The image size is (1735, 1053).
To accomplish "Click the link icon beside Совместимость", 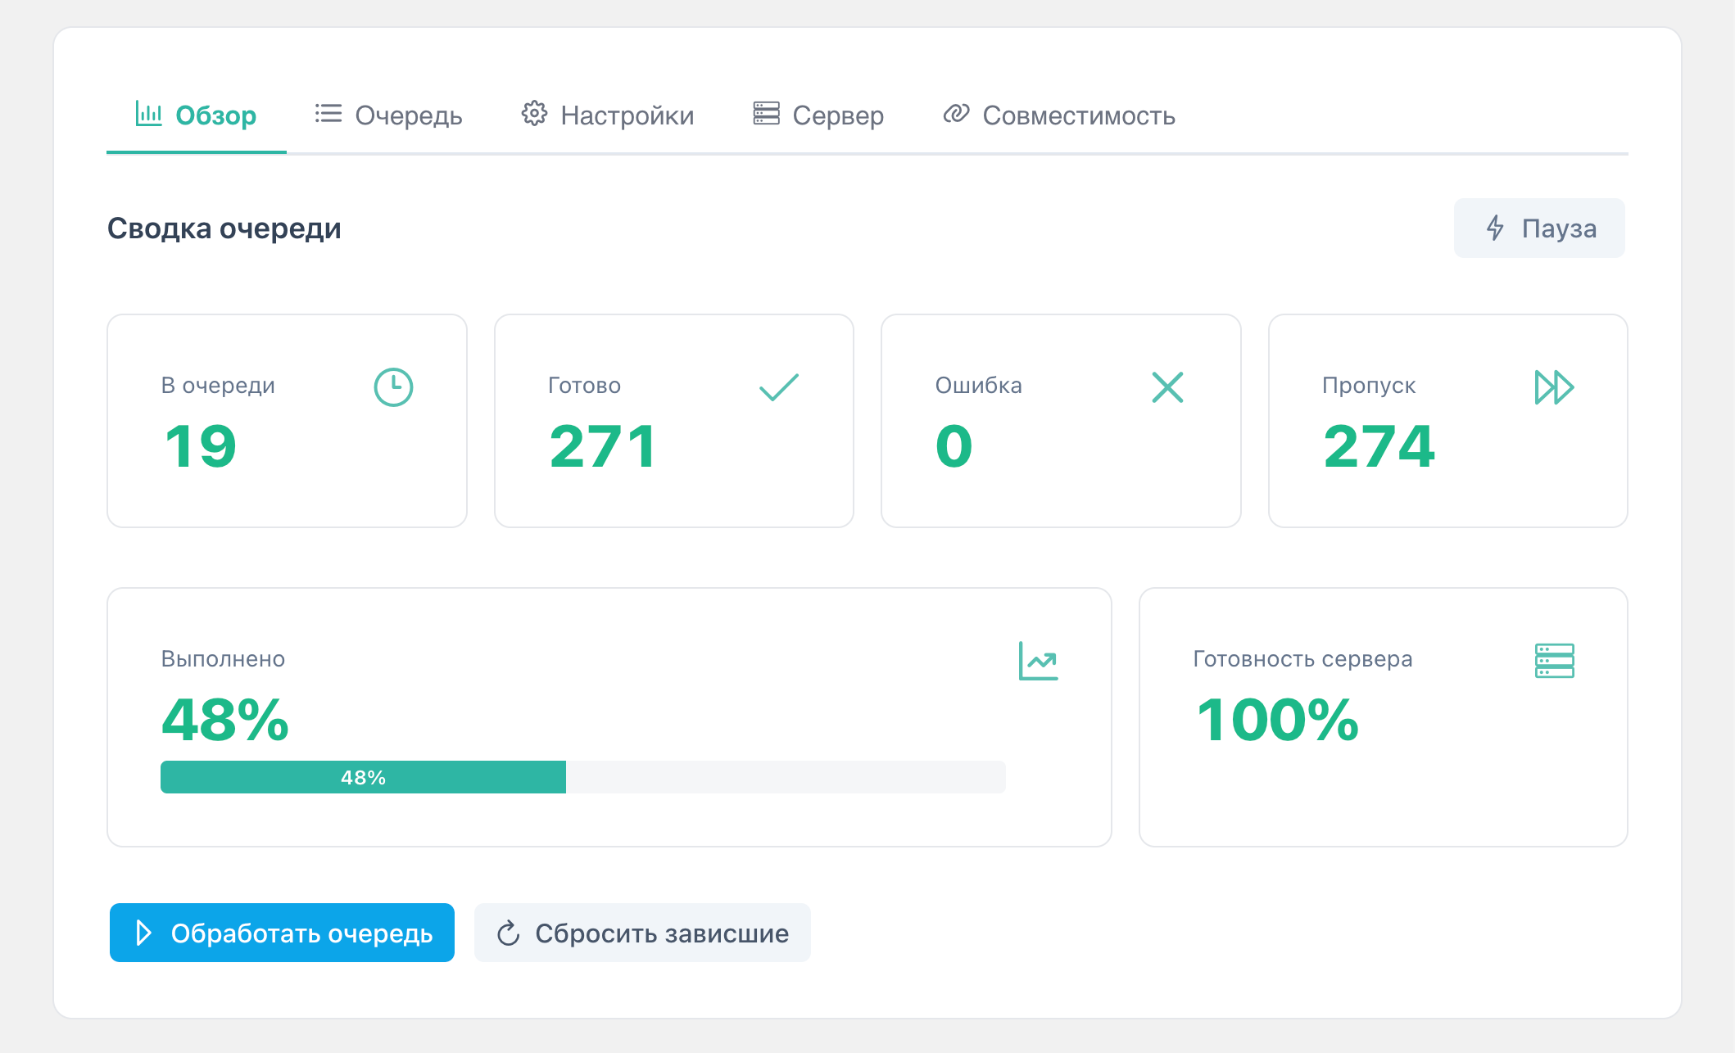I will pyautogui.click(x=956, y=114).
